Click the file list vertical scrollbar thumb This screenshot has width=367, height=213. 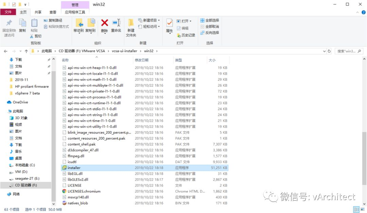364,158
